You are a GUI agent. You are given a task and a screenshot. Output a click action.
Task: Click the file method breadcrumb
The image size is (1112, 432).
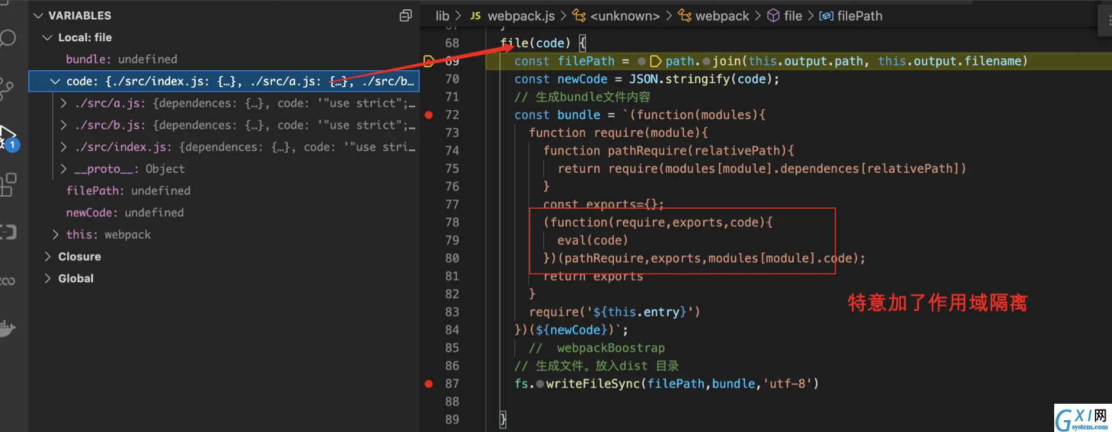pyautogui.click(x=784, y=16)
